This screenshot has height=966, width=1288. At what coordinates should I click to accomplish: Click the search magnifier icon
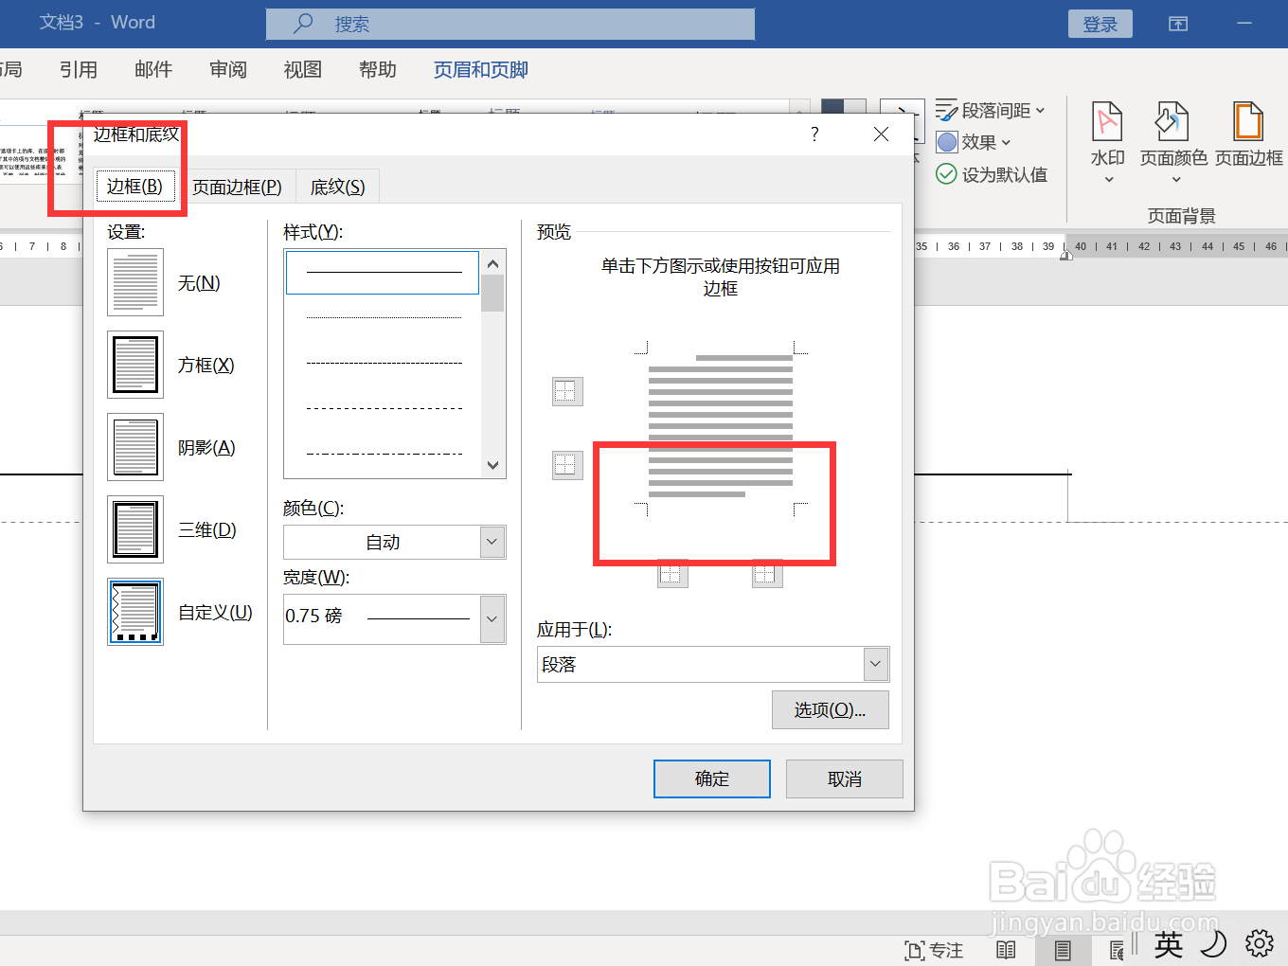tap(303, 24)
